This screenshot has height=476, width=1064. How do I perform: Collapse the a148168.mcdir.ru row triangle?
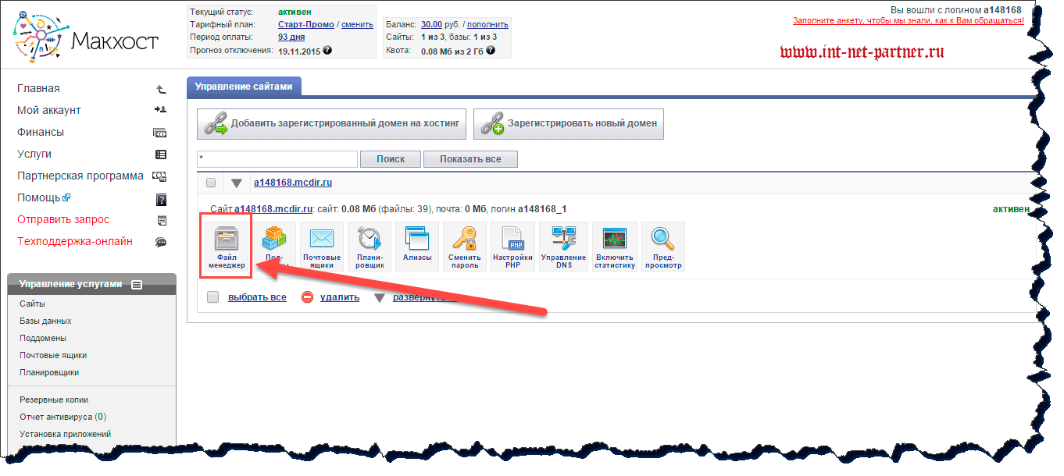[237, 183]
